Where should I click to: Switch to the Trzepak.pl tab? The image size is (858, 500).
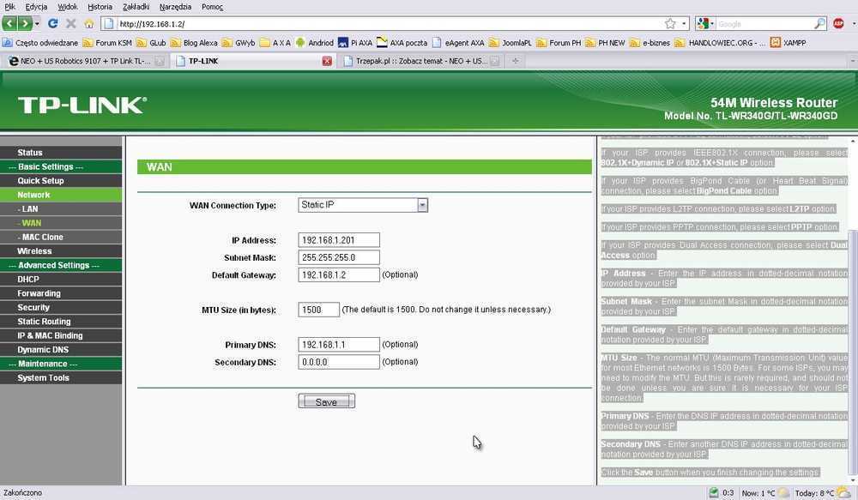click(420, 61)
